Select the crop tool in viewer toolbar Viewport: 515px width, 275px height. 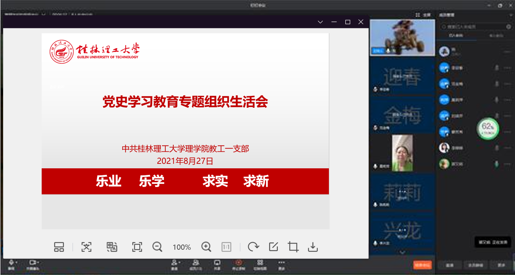click(293, 247)
